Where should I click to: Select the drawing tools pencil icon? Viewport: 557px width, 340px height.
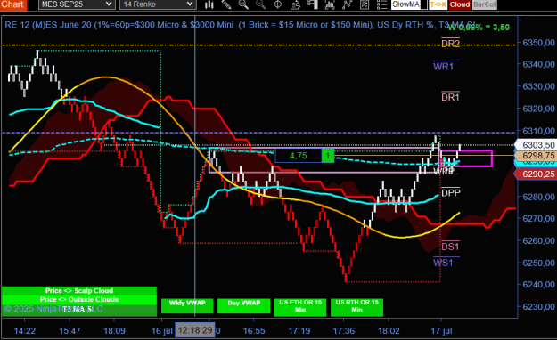click(x=226, y=4)
